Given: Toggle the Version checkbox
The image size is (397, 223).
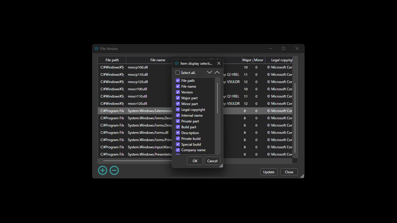Looking at the screenshot, I should (178, 92).
